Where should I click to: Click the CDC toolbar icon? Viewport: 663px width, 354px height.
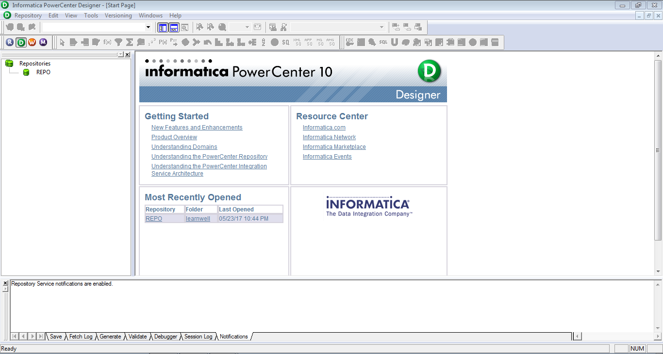[x=349, y=42]
